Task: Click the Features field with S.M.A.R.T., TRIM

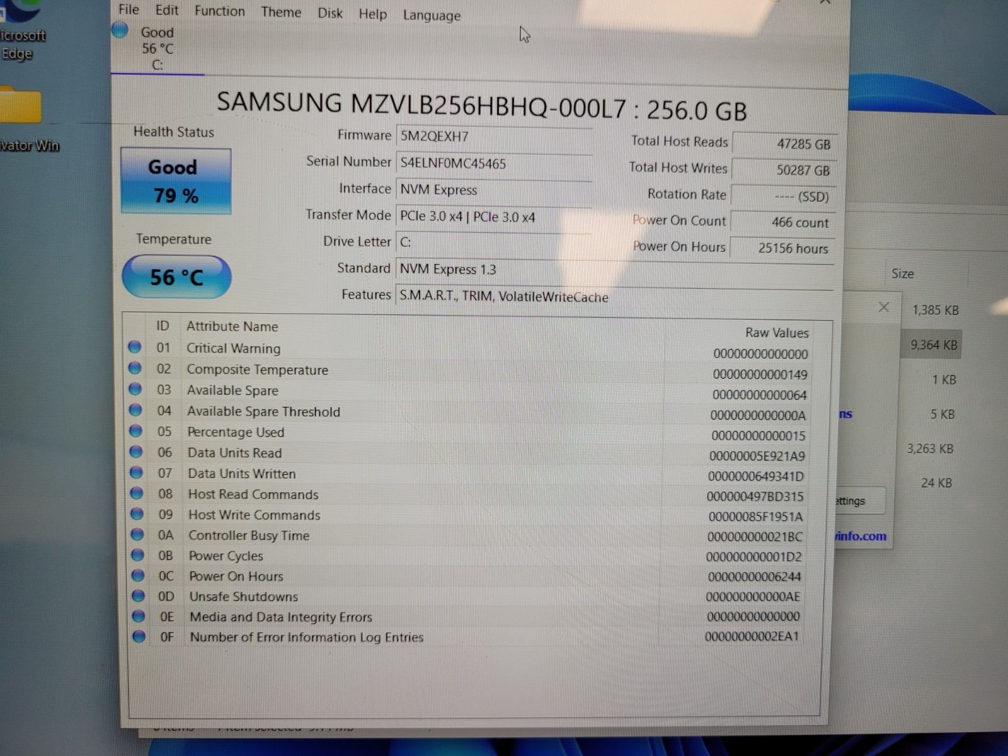Action: point(614,297)
